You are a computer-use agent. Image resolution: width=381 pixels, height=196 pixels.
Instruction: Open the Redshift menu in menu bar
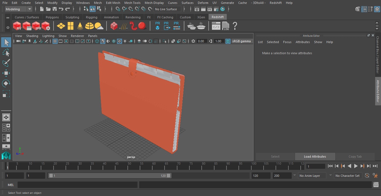click(x=276, y=3)
